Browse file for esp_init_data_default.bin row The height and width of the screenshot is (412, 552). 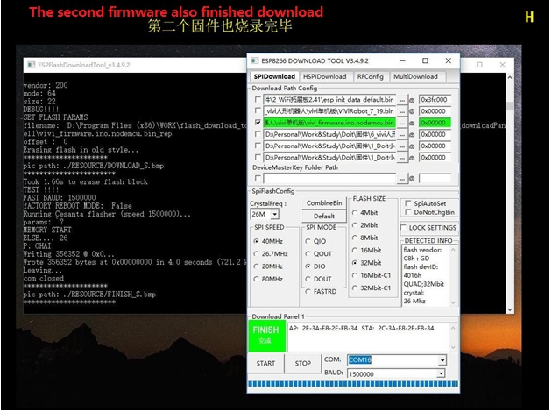click(402, 100)
